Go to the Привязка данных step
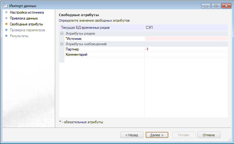This screenshot has height=144, width=234. pos(24,18)
